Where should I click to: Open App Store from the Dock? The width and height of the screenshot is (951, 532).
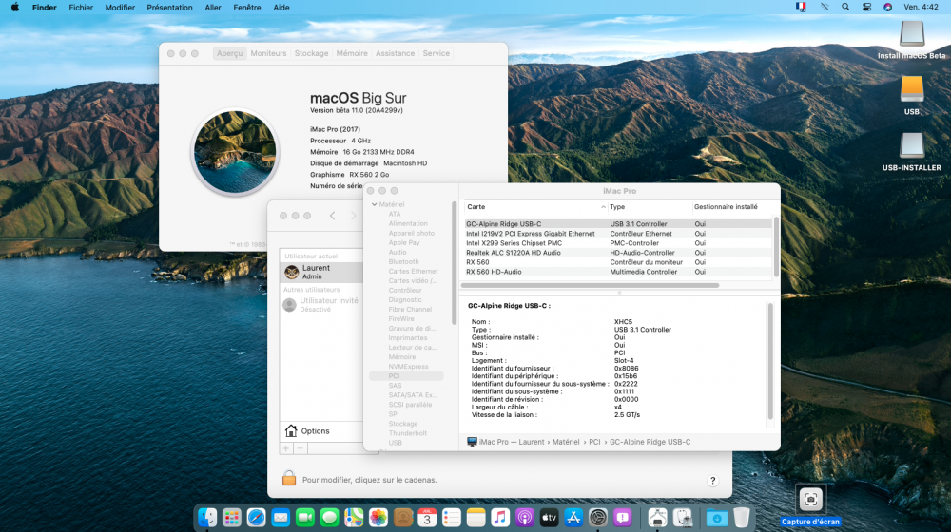573,518
